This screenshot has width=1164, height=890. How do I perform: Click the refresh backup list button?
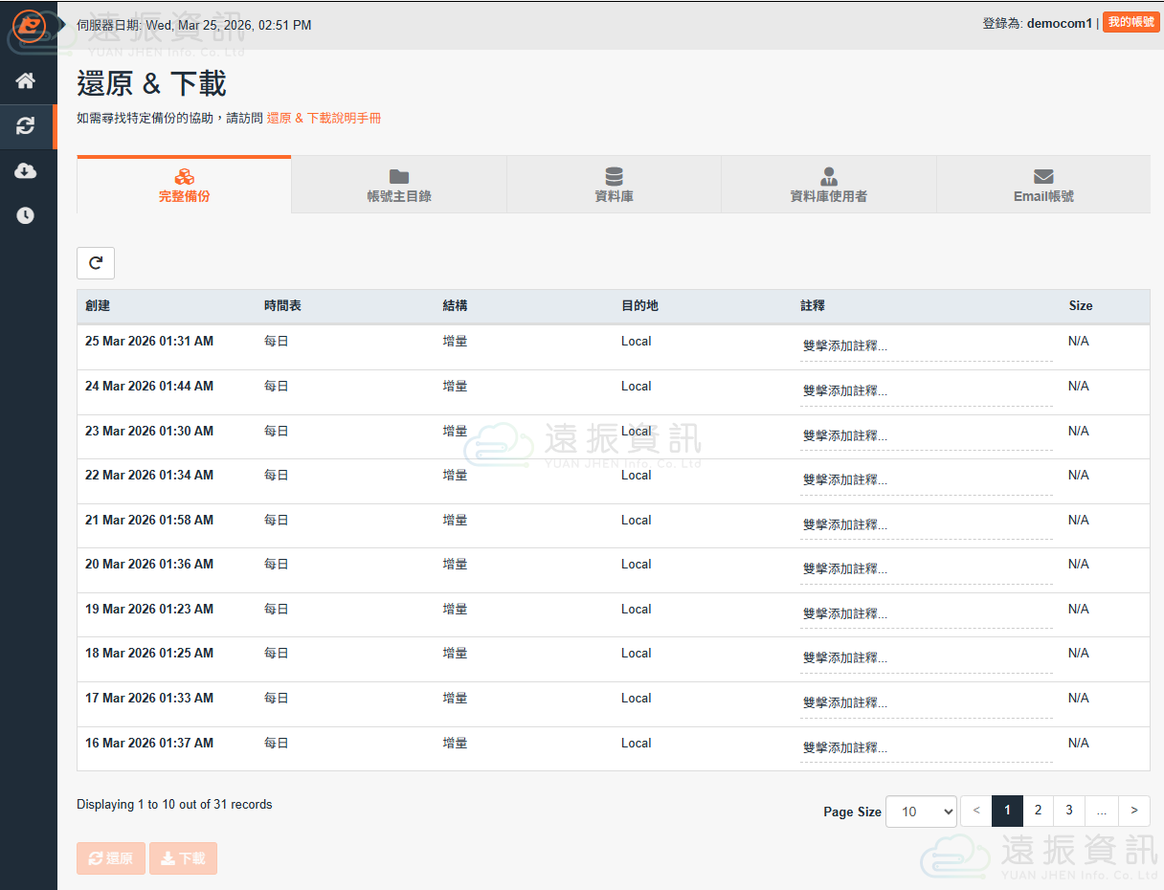[x=96, y=263]
